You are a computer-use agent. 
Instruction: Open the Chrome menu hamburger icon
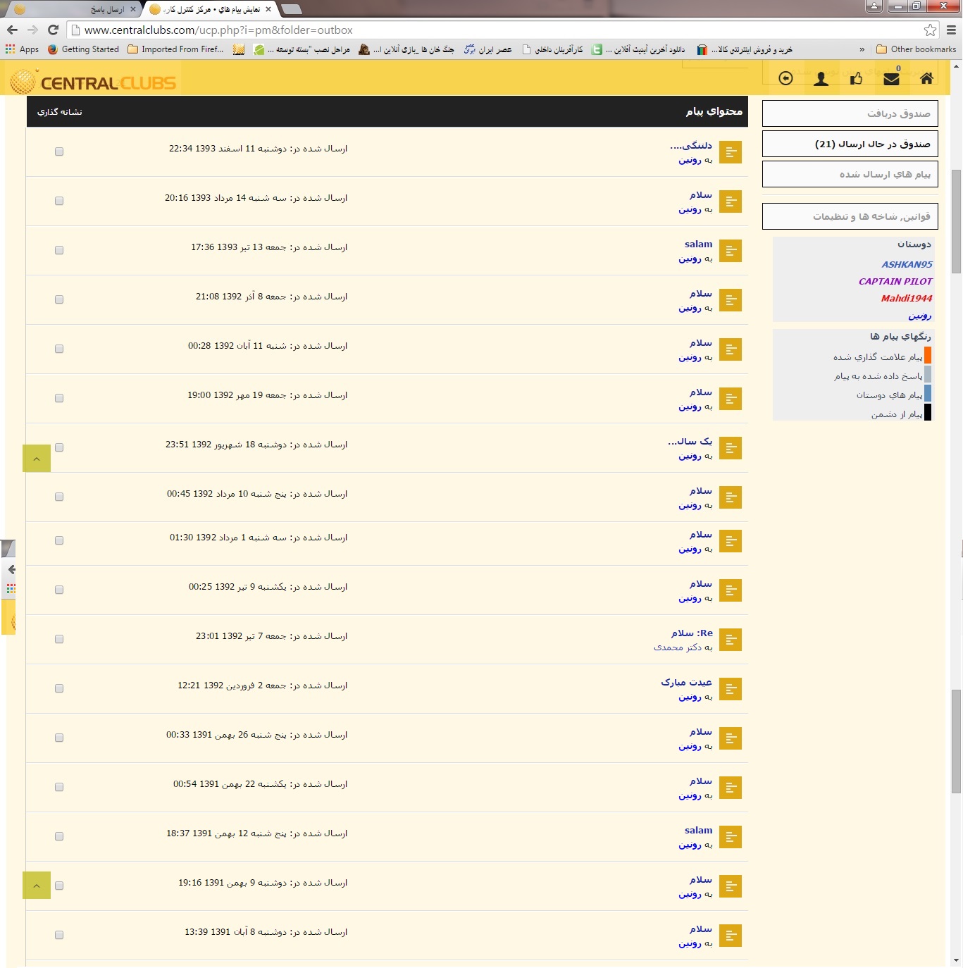[951, 30]
